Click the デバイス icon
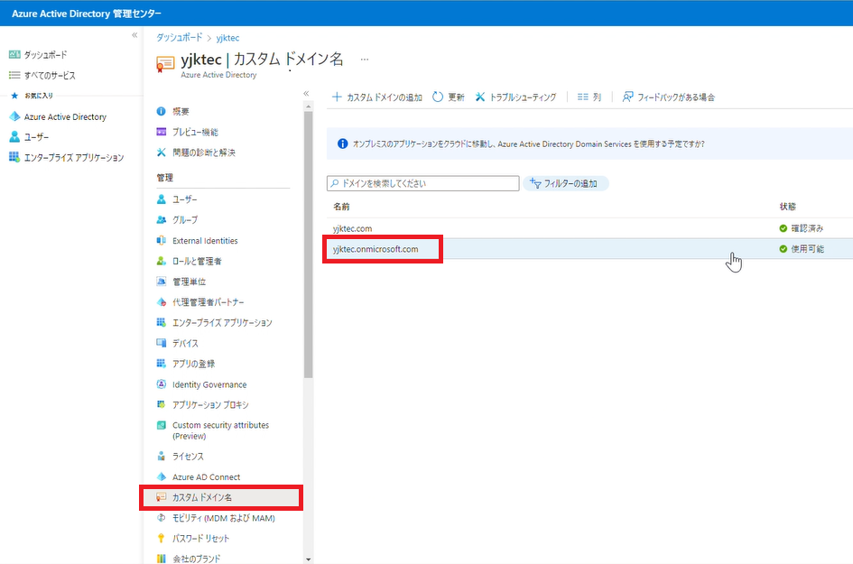 161,343
